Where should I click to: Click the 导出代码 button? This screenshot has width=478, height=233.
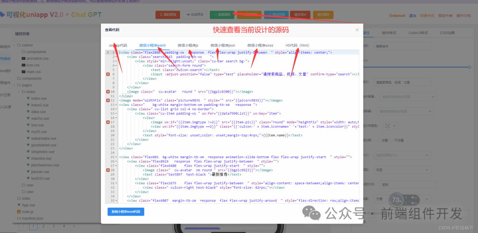pos(276,15)
